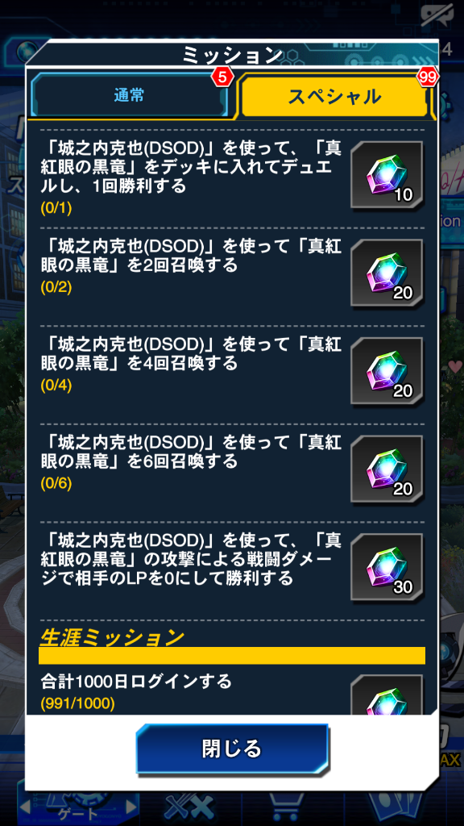The image size is (464, 826).
Task: Tap the crossed-out chat icon at top
Action: coord(437,18)
